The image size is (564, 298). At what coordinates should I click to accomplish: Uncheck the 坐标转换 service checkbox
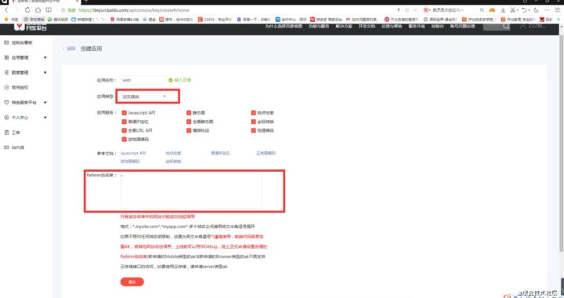(x=254, y=122)
